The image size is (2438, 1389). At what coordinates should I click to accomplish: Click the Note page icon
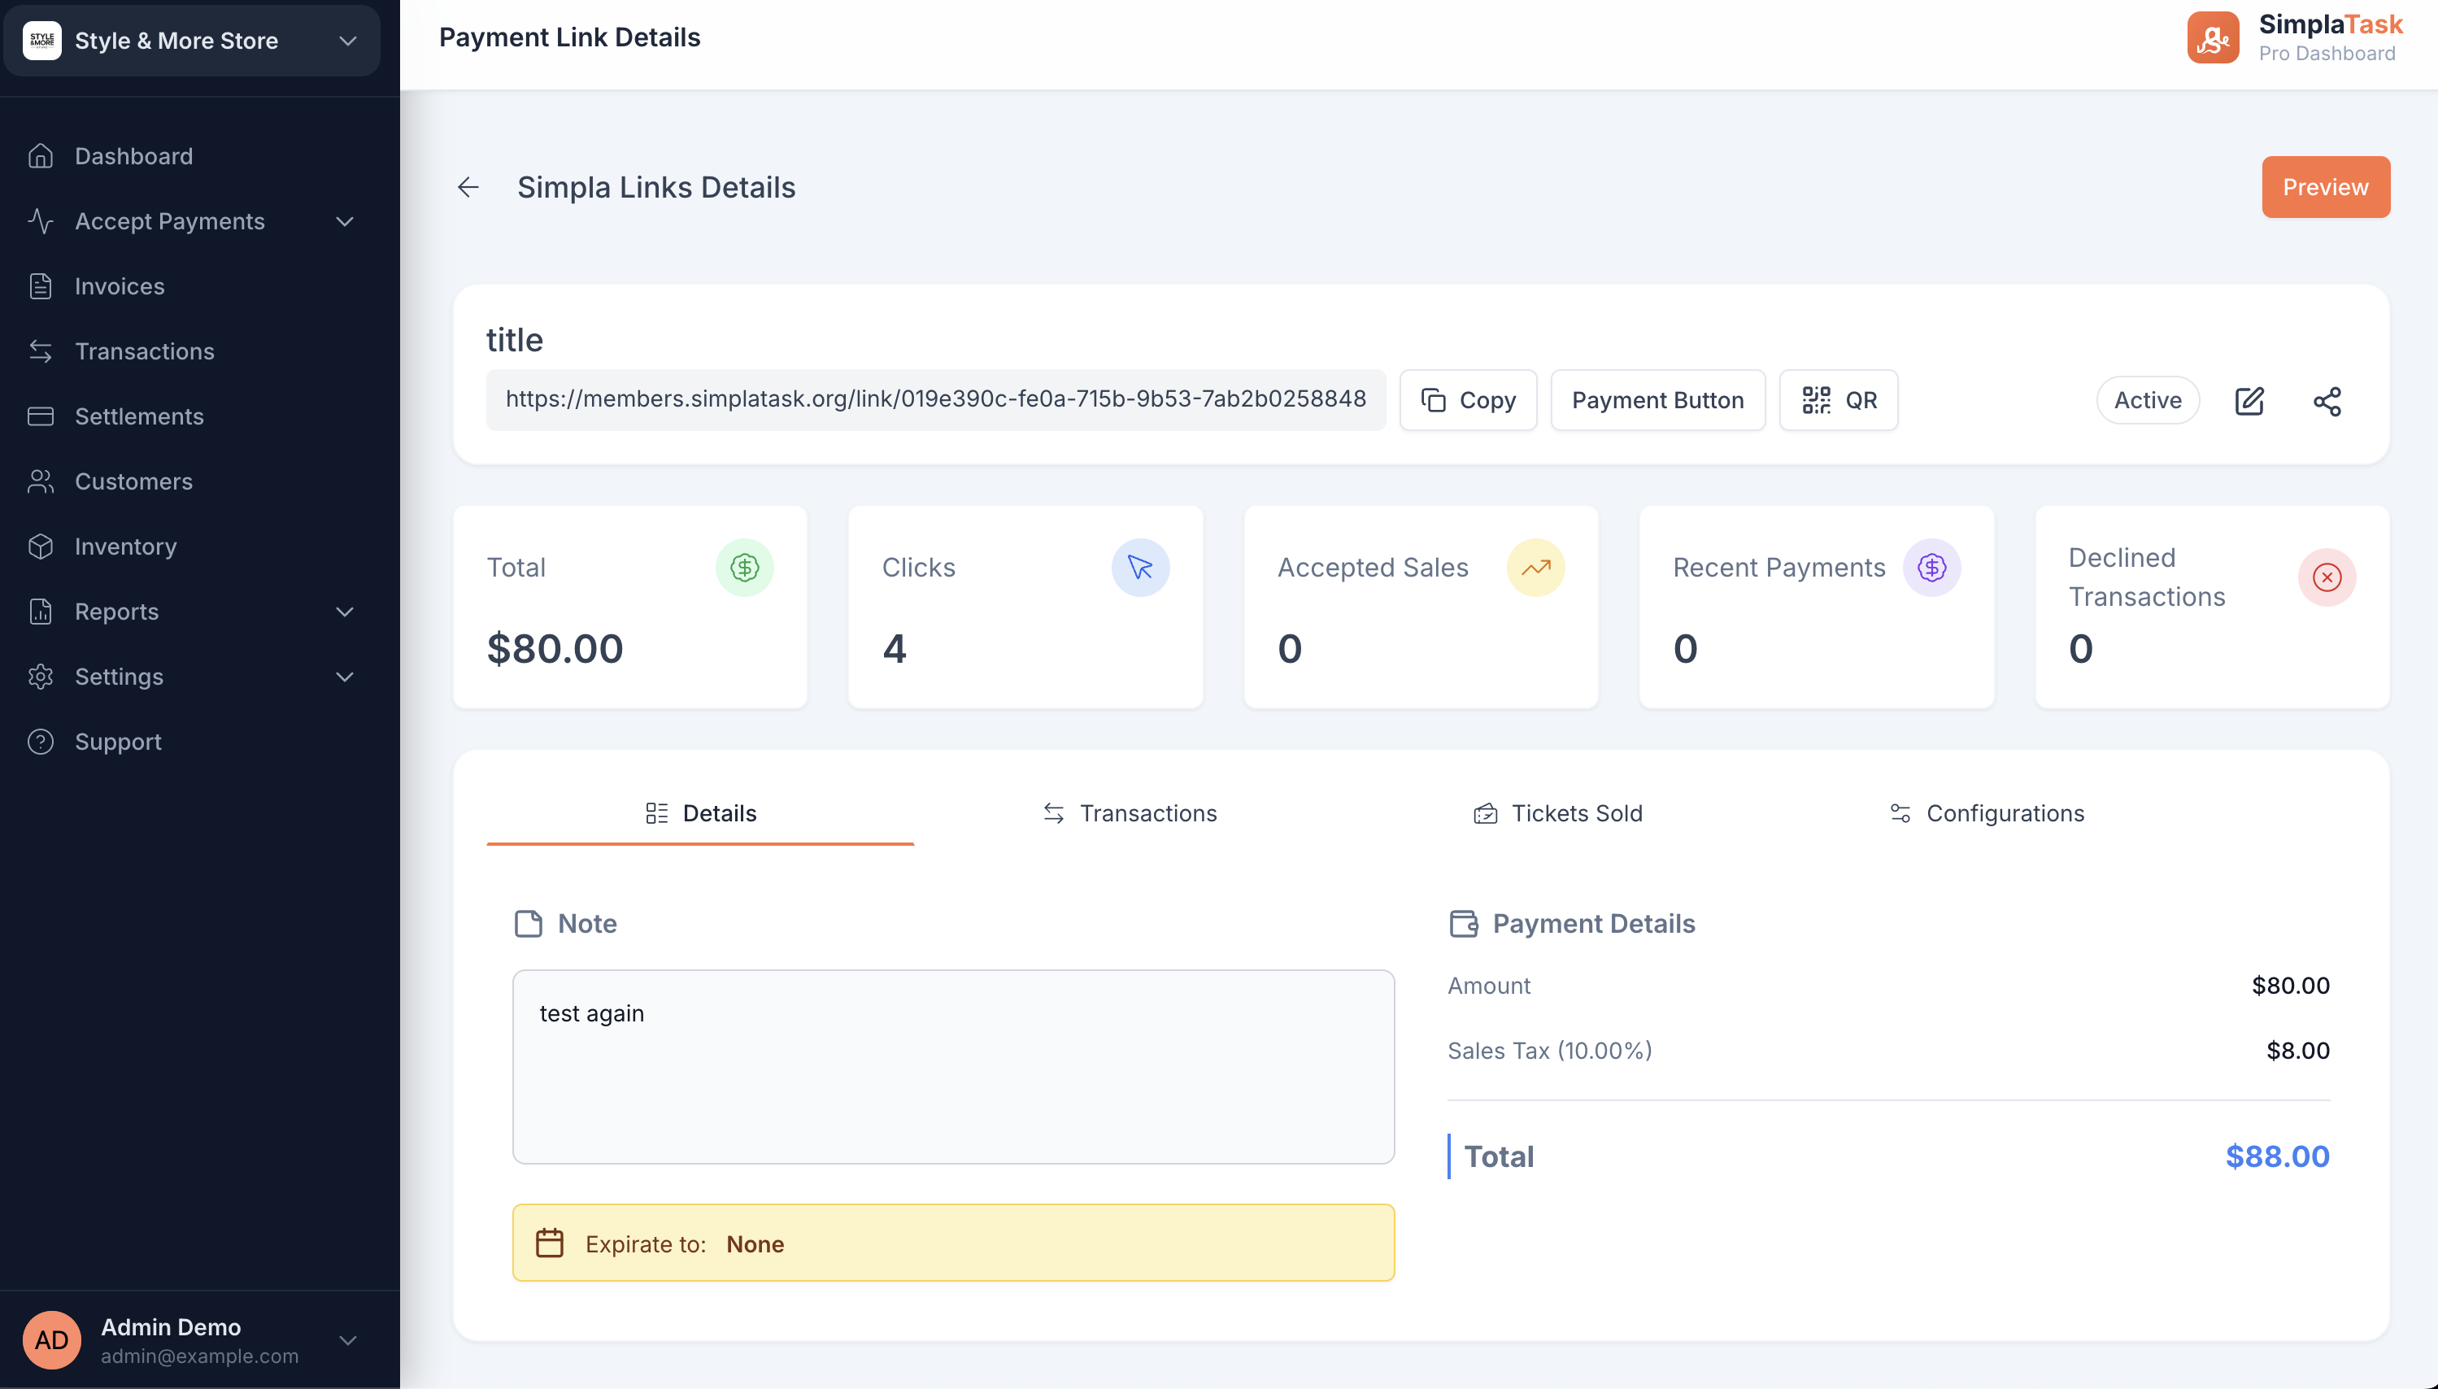[x=529, y=924]
